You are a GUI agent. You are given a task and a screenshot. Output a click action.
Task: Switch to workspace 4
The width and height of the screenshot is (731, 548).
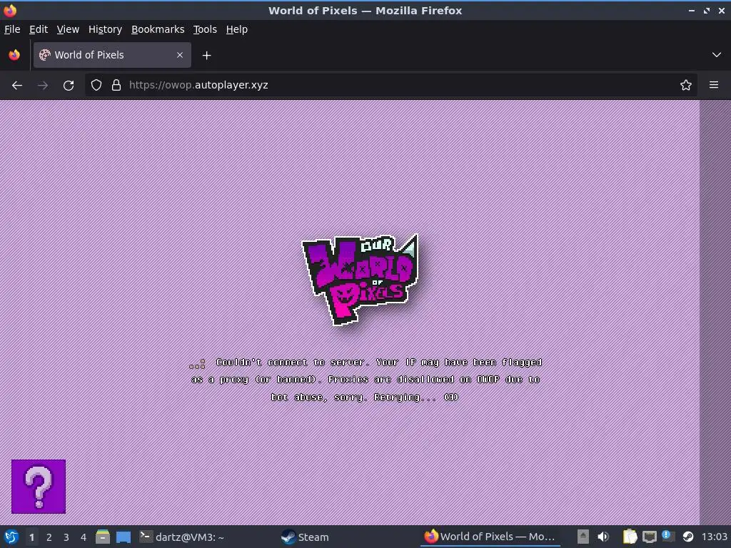(x=84, y=537)
